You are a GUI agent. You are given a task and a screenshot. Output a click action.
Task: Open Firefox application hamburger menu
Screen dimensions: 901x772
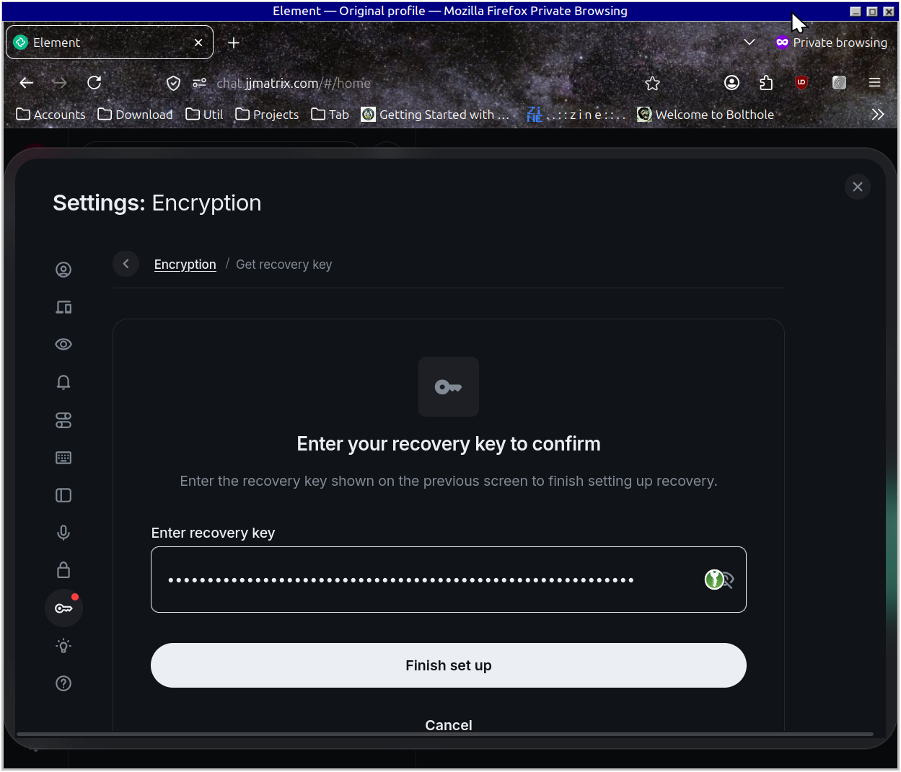tap(875, 83)
